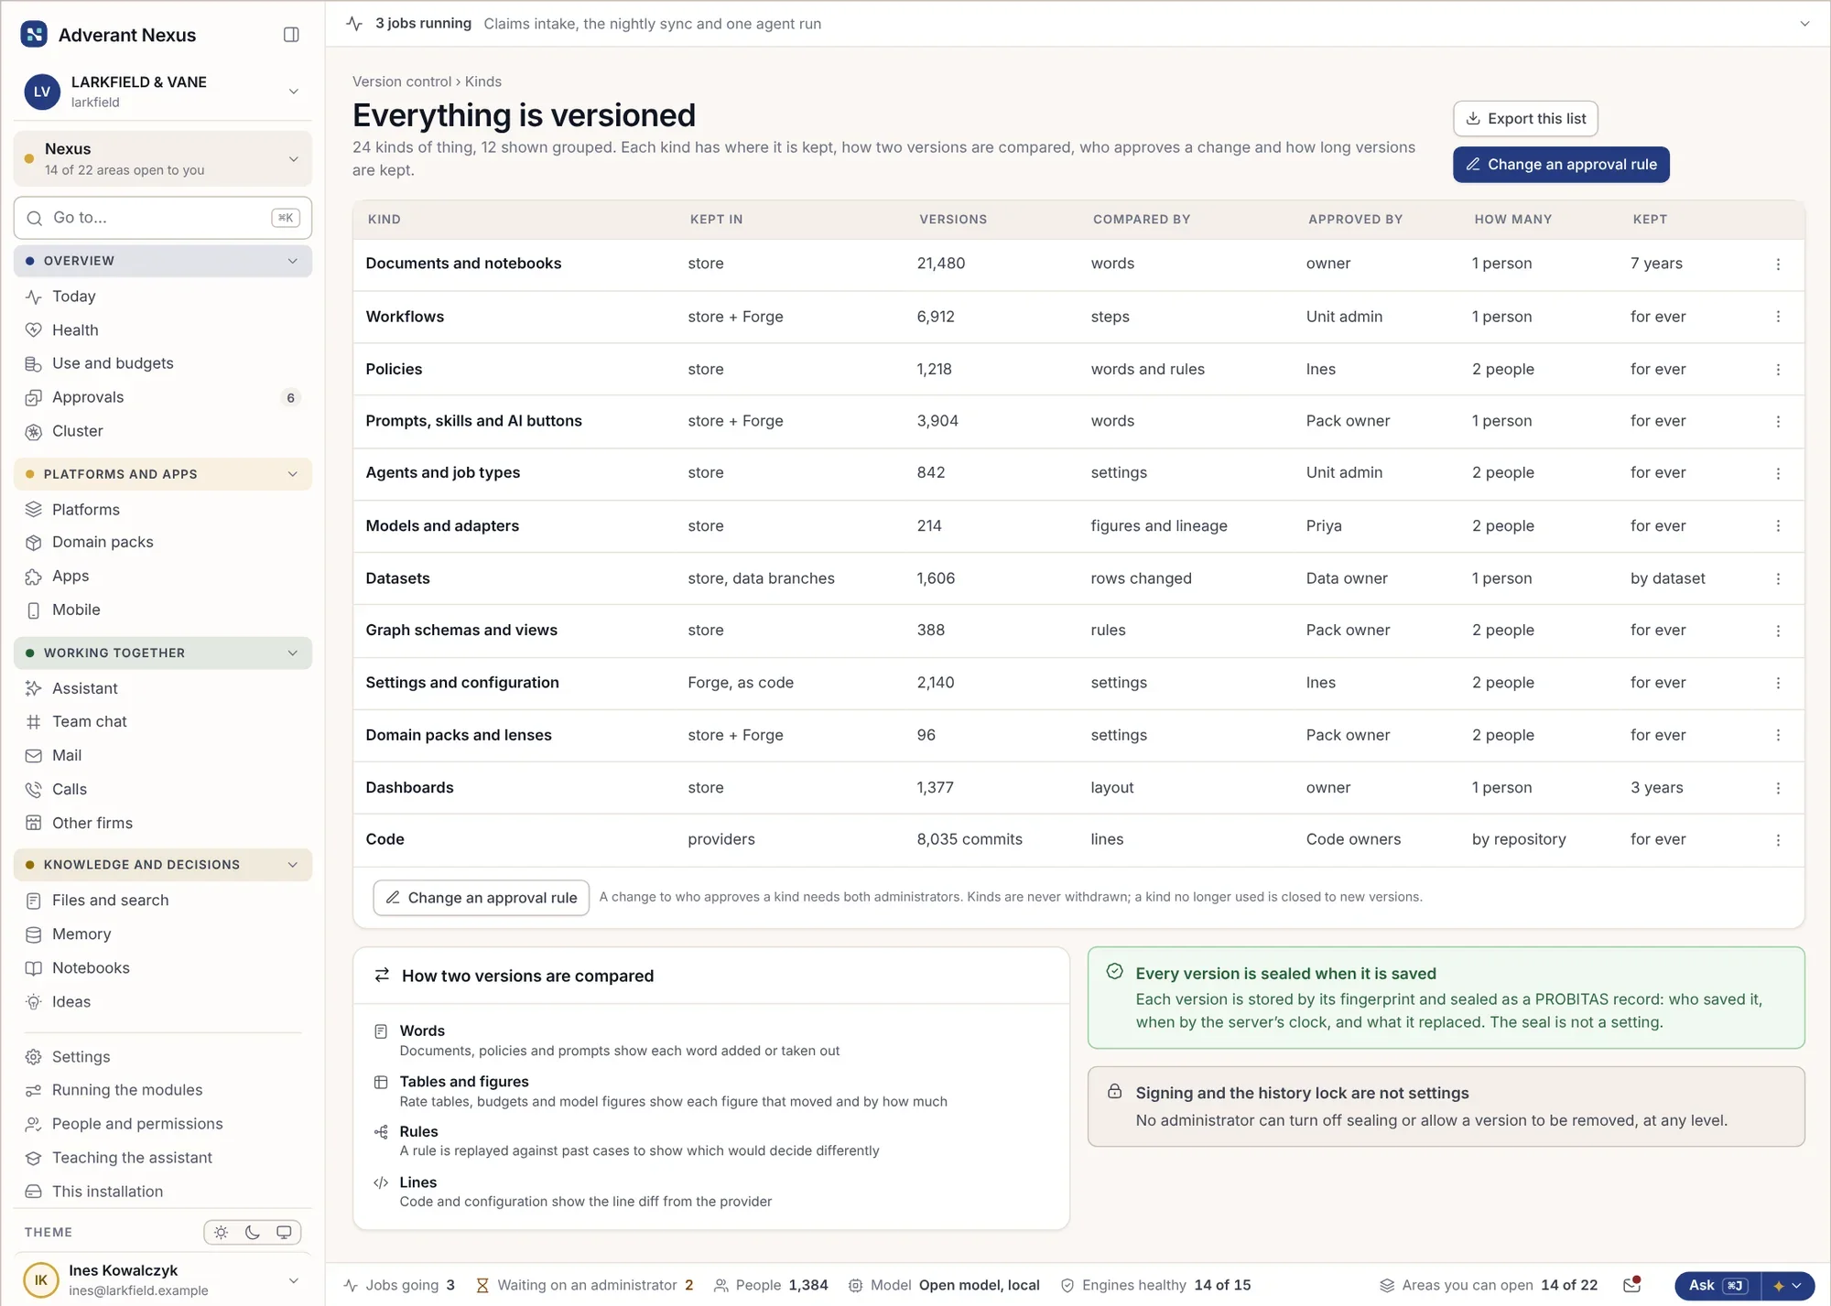Open Team chat in the sidebar
Viewport: 1831px width, 1306px height.
coord(163,721)
